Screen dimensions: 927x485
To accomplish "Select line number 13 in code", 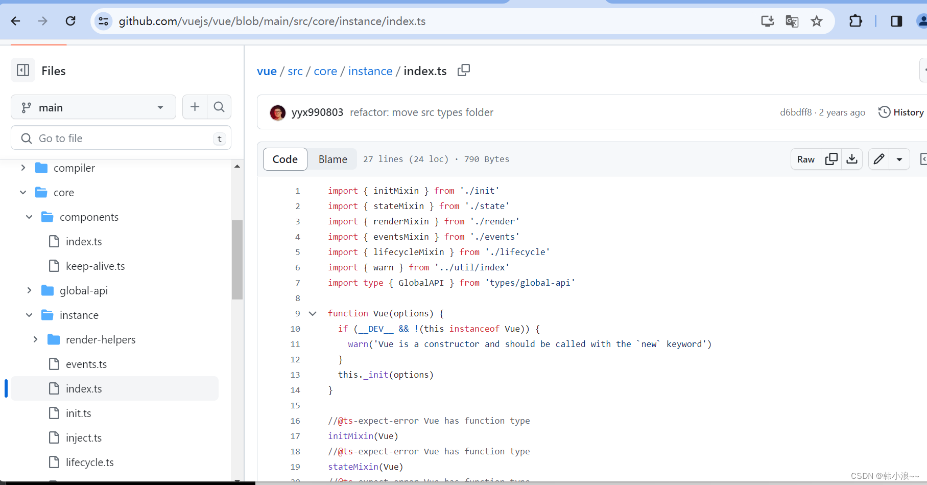I will point(295,375).
